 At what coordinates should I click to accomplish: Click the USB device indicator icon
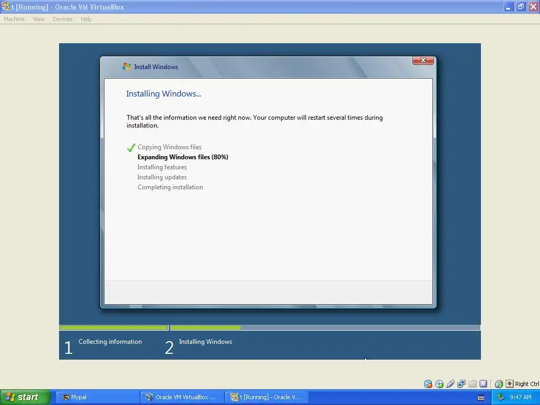(450, 384)
